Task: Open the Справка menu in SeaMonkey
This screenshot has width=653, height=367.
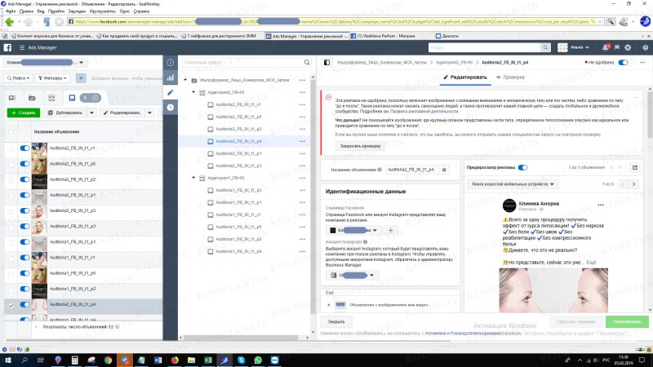Action: [141, 11]
